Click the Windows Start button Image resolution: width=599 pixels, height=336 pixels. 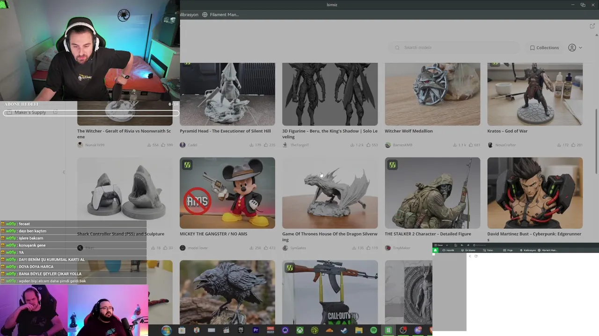tap(166, 330)
